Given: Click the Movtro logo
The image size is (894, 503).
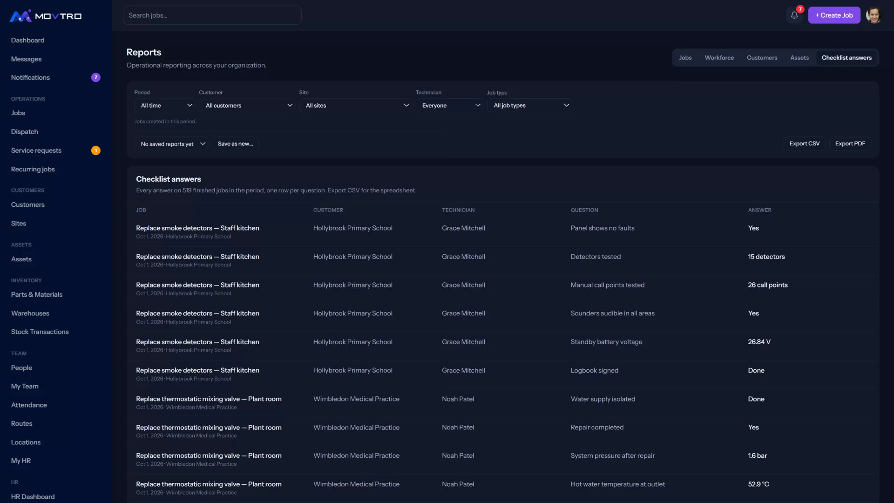Looking at the screenshot, I should point(46,16).
